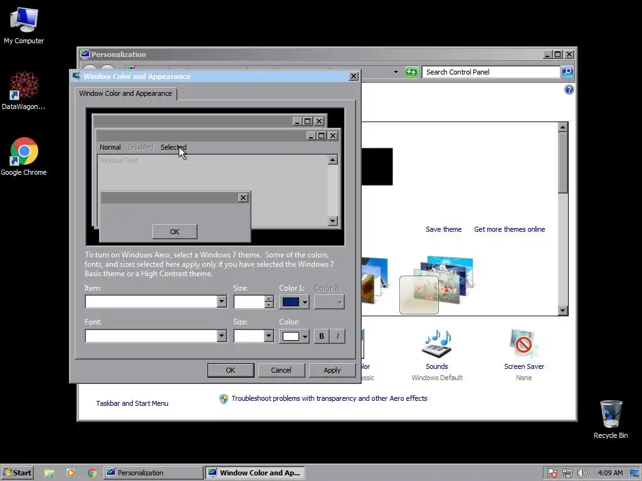Click Cancel in Window Color dialog

(281, 370)
